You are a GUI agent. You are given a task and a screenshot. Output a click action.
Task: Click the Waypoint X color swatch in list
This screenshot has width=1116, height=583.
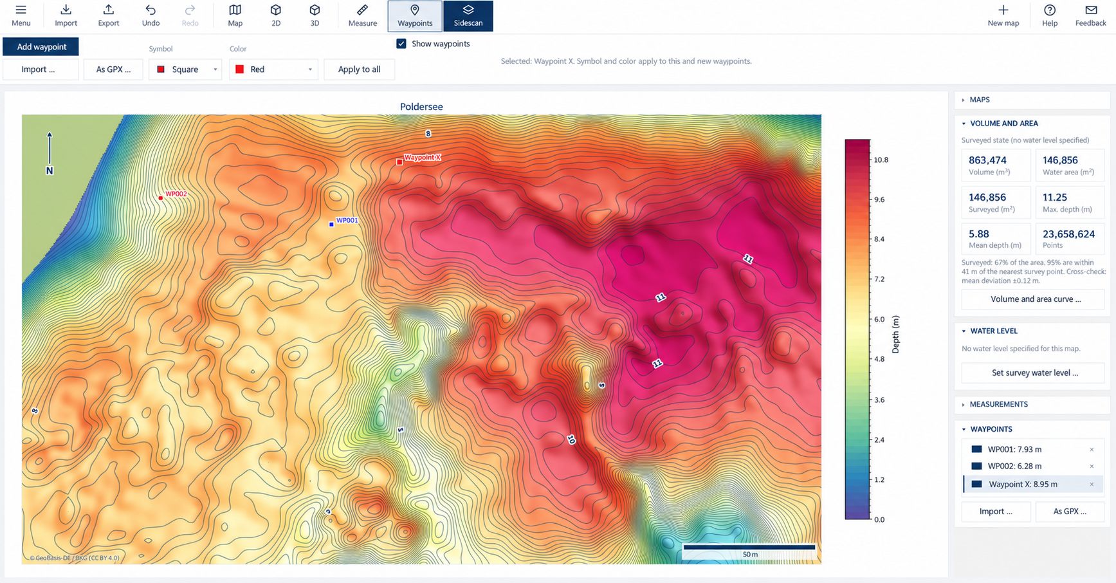click(x=976, y=484)
